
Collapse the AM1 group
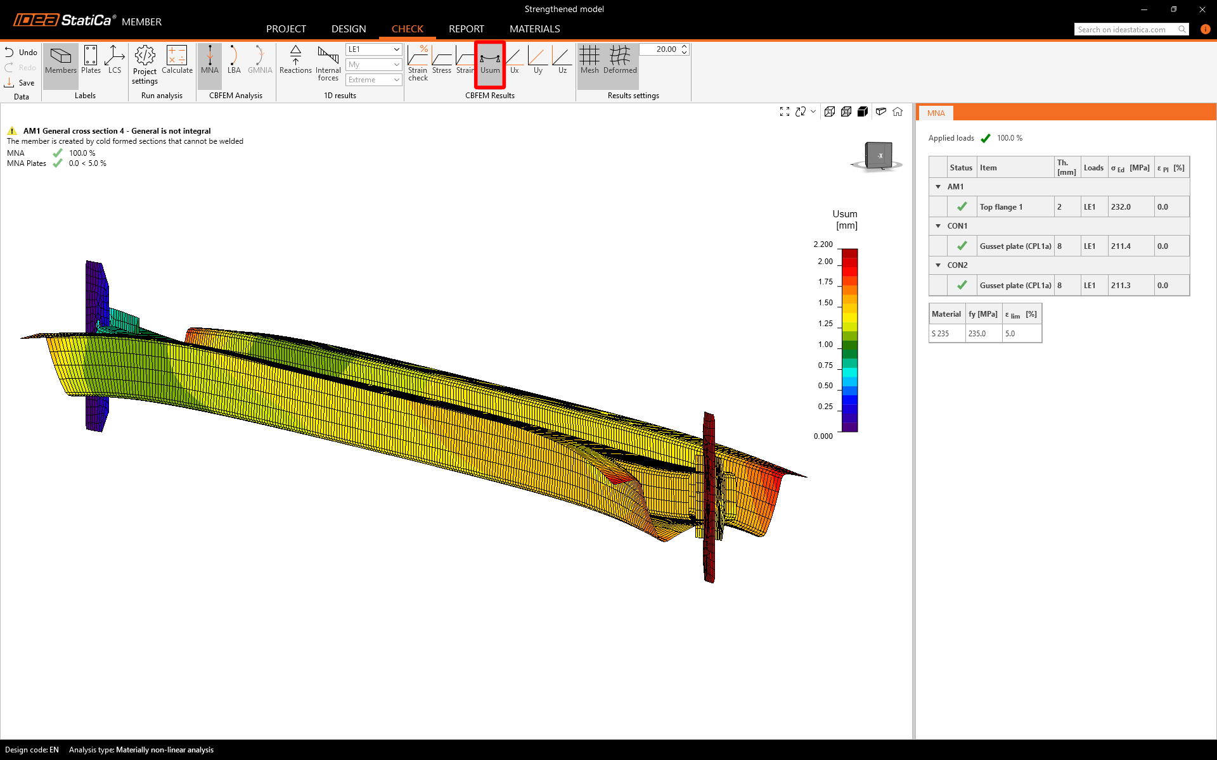[x=938, y=187]
